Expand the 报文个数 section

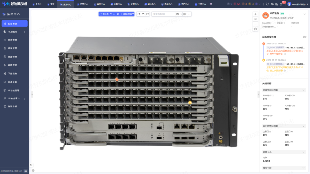[x=284, y=168]
